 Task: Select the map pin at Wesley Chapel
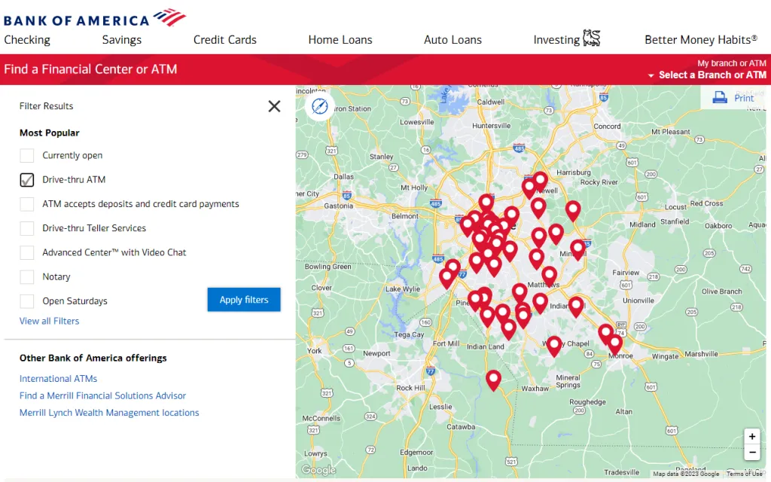[554, 345]
